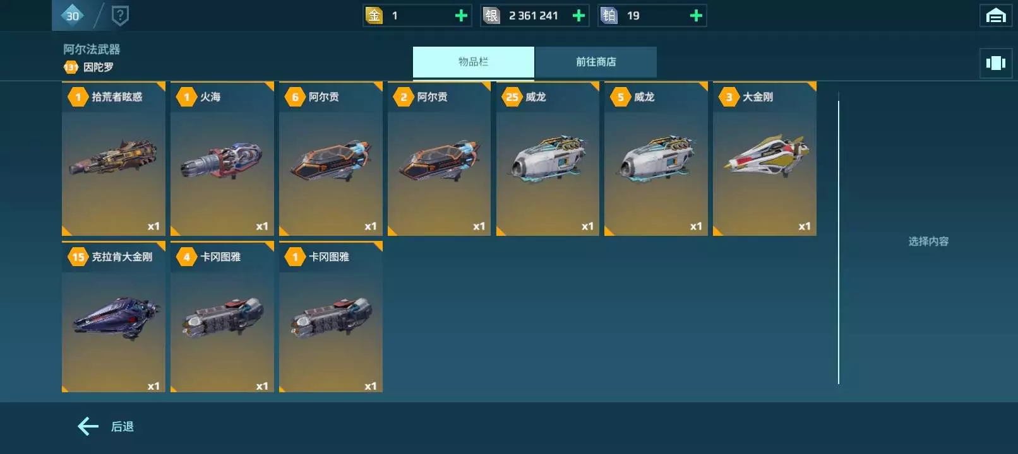Pick the level 25 威龙 weapon
The width and height of the screenshot is (1018, 454).
pos(548,158)
